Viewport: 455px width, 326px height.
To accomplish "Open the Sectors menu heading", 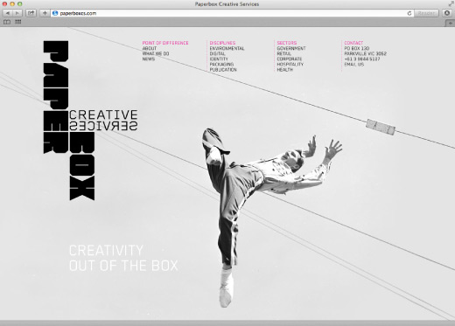I will pos(287,43).
